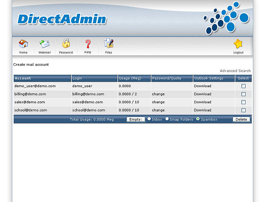Viewport: 264px width, 202px height.
Task: Choose the Inbox radio option
Action: tap(149, 119)
